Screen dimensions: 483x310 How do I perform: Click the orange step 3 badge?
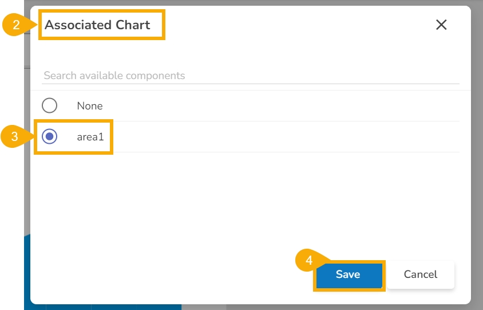click(14, 138)
